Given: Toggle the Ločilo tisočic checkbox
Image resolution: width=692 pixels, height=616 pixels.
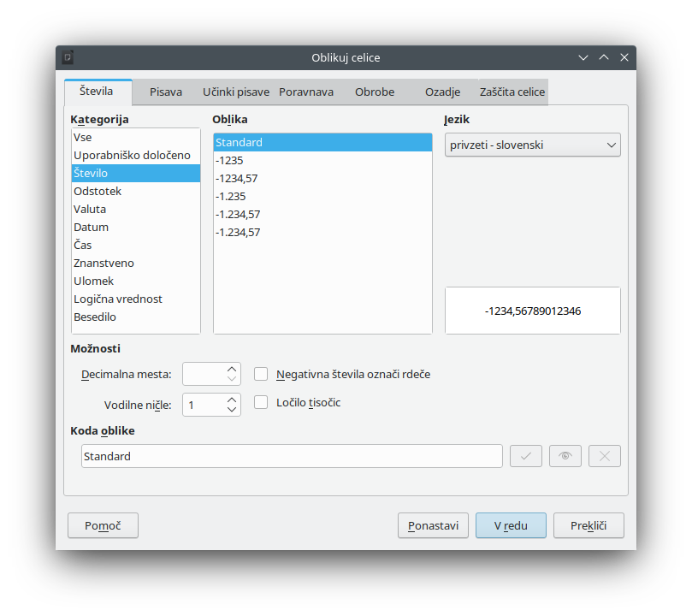Looking at the screenshot, I should pyautogui.click(x=261, y=402).
